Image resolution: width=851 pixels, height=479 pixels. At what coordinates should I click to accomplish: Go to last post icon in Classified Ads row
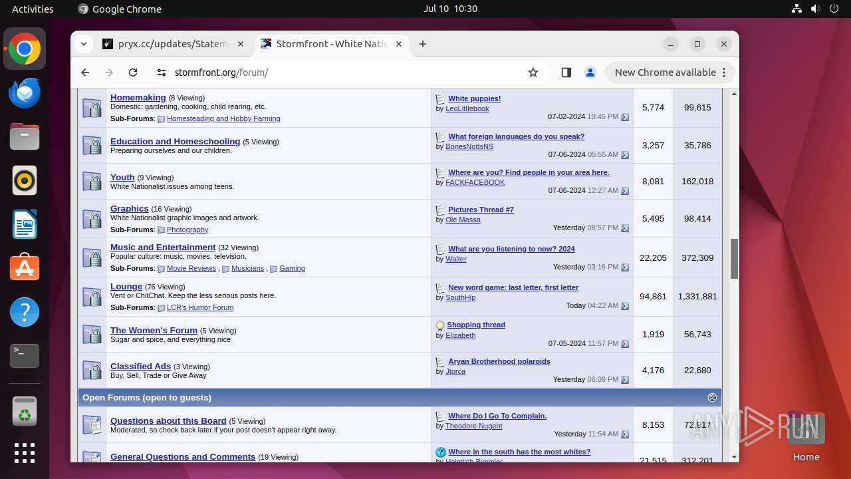(625, 380)
